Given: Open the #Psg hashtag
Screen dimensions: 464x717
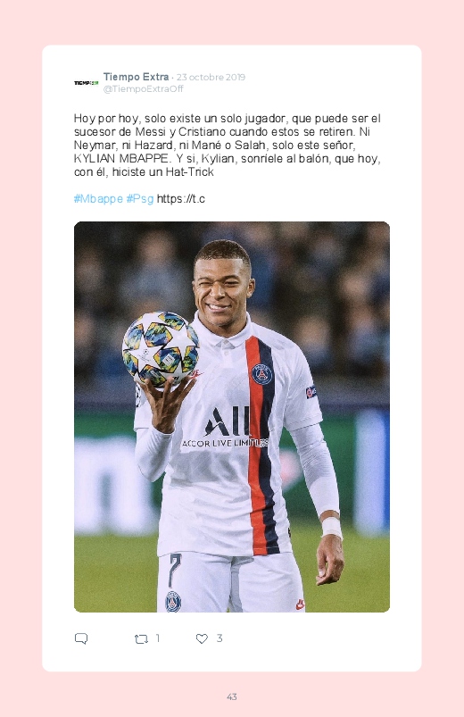Looking at the screenshot, I should (140, 199).
